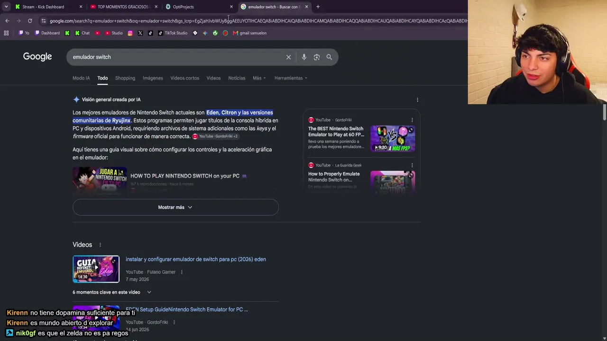Expand AI overview with Mostrar más
Viewport: 607px width, 341px height.
[175, 207]
